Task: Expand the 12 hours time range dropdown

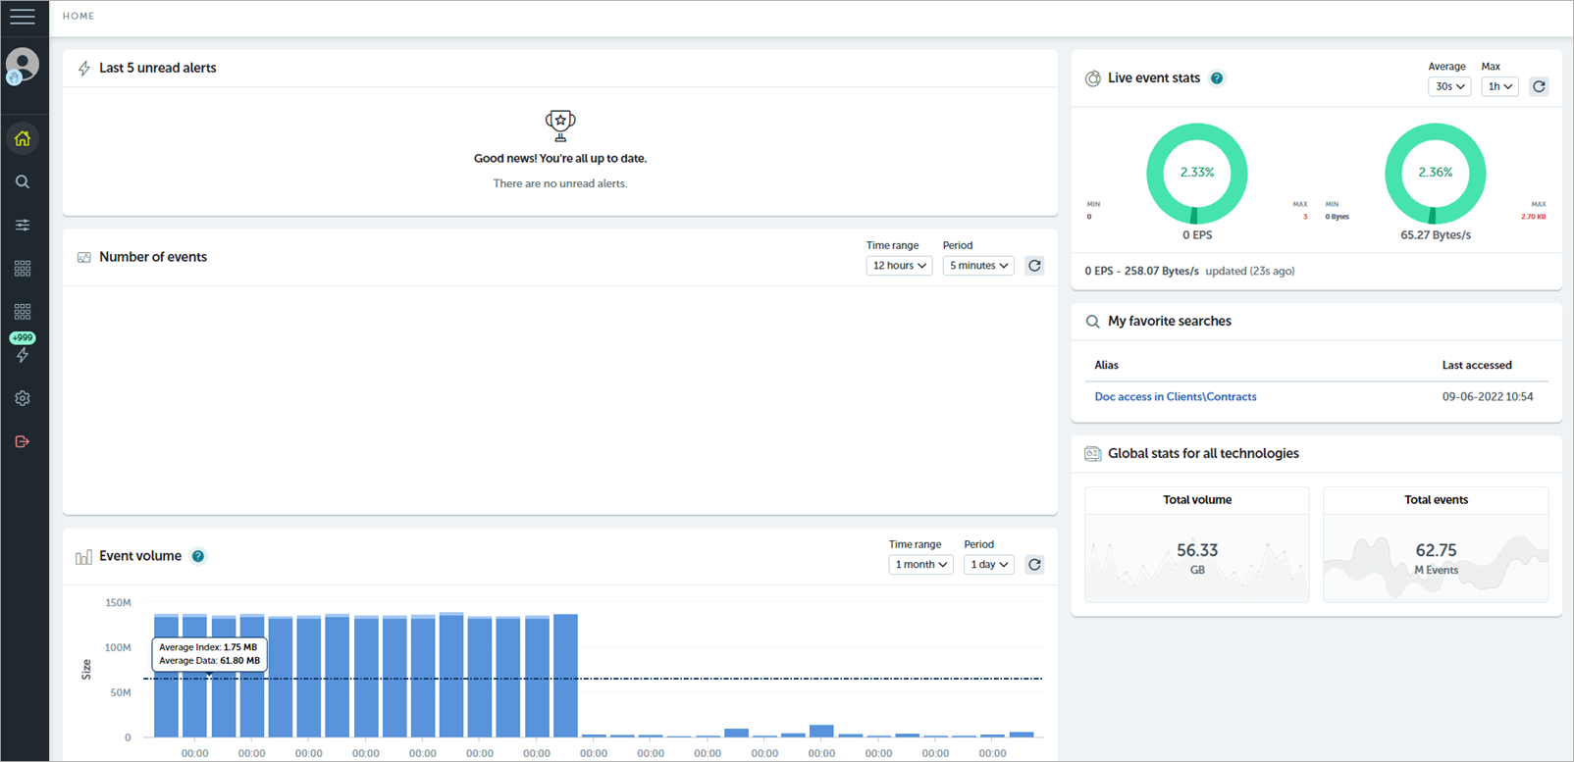Action: pyautogui.click(x=899, y=266)
